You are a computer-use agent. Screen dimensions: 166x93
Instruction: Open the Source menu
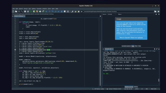[x=26, y=9]
